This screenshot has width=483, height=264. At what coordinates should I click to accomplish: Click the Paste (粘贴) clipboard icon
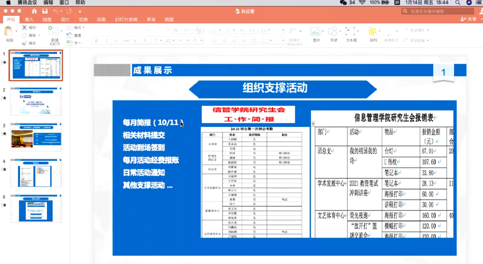click(8, 32)
